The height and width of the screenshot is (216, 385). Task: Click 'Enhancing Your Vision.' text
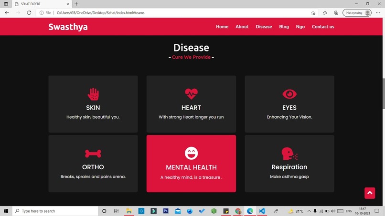click(289, 117)
